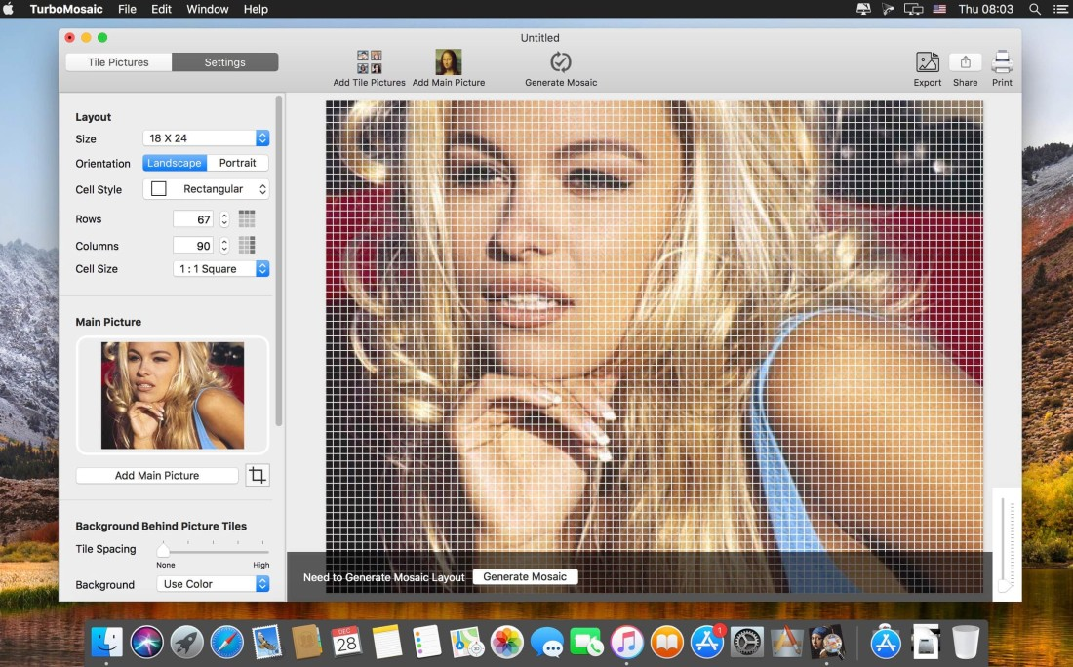The image size is (1073, 667).
Task: Click the Add Tile Pictures toolbar icon
Action: tap(369, 62)
